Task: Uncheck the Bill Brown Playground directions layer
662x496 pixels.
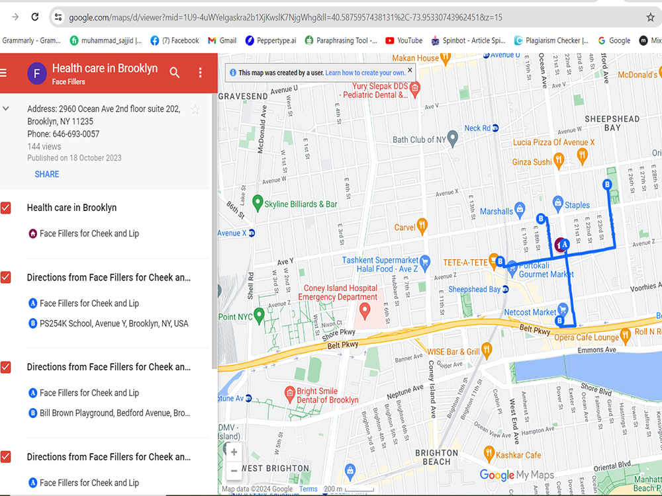Action: (6, 367)
